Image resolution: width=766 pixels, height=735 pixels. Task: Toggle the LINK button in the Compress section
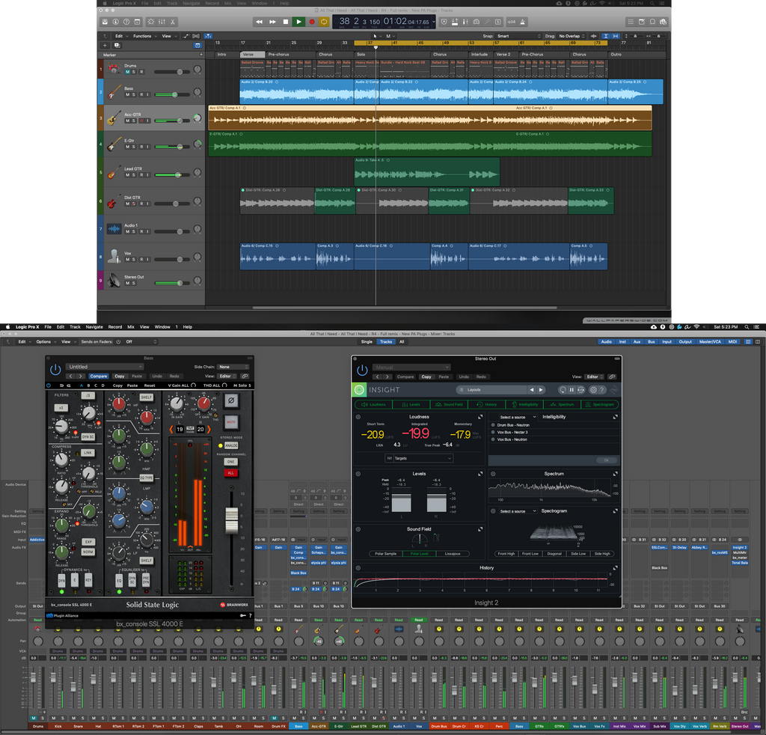[88, 453]
